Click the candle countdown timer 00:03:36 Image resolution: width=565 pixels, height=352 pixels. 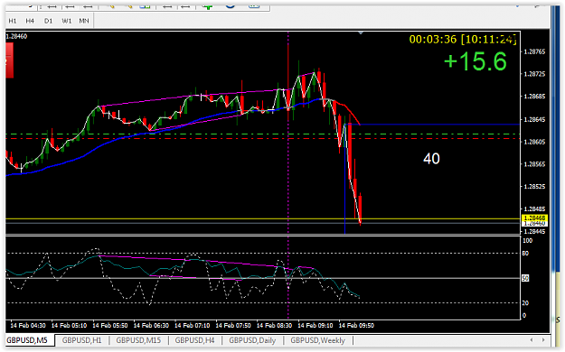click(x=433, y=39)
